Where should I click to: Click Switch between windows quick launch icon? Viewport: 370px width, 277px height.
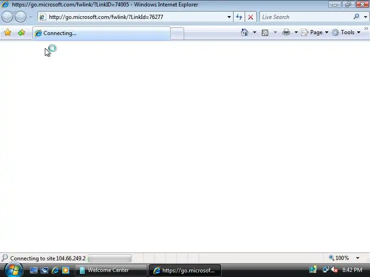click(x=44, y=270)
